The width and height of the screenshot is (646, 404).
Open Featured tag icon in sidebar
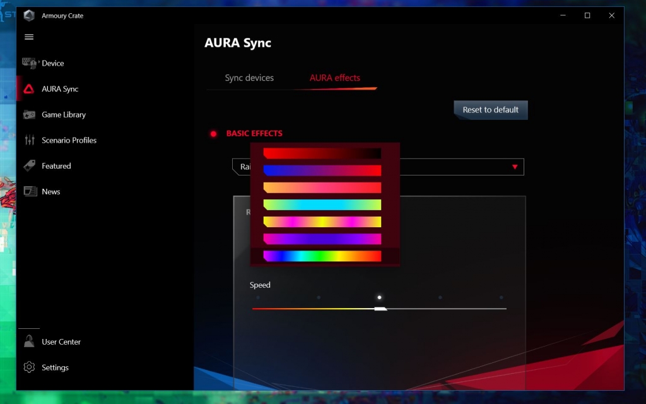(29, 166)
